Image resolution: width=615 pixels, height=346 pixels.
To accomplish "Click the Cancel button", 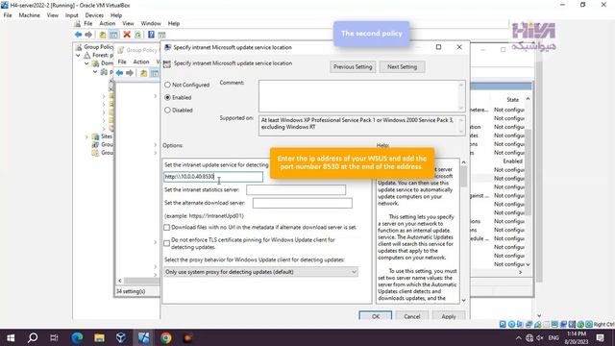I will 412,316.
